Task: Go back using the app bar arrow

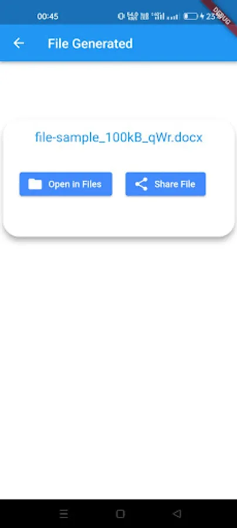Action: (x=19, y=43)
